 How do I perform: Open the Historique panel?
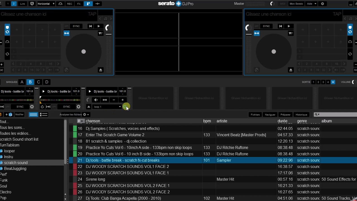pos(301,114)
